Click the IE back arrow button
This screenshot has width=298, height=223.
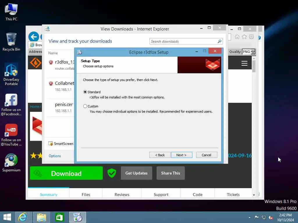34,37
